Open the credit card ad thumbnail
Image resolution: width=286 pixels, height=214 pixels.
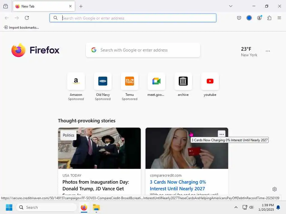(187, 148)
